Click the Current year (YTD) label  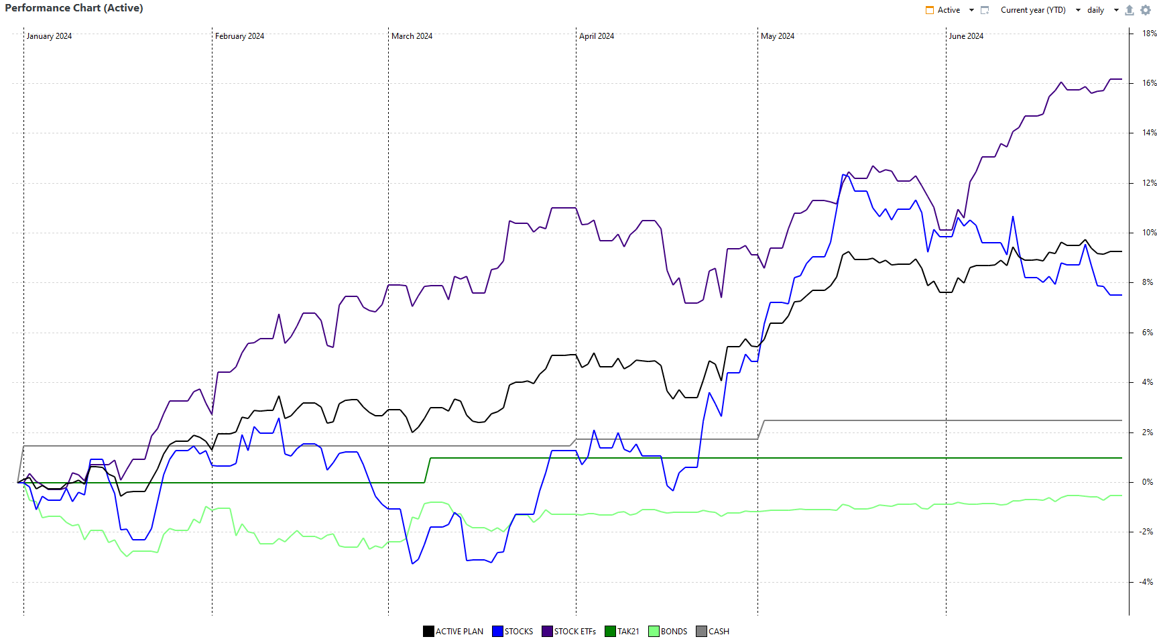[x=1033, y=10]
